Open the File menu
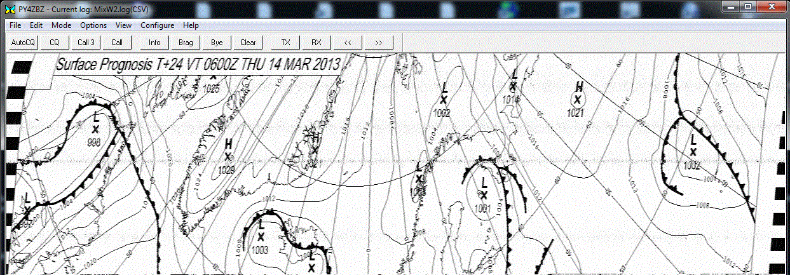790x275 pixels. (15, 25)
